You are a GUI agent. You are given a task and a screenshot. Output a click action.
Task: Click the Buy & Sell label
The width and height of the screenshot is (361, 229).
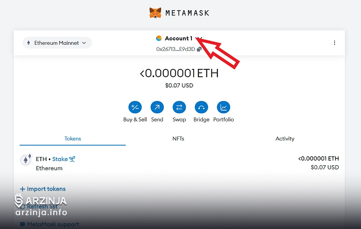[x=135, y=120]
